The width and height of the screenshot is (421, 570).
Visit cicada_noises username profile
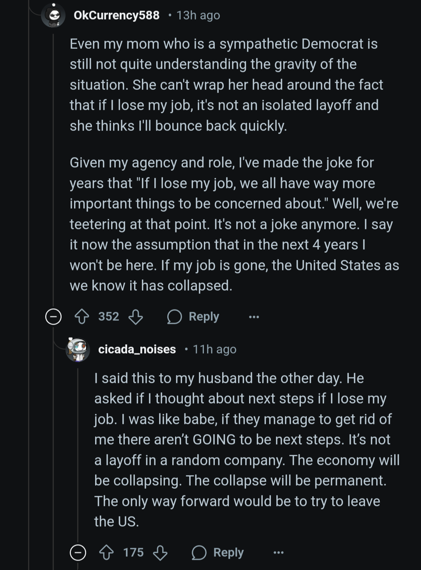tap(137, 349)
